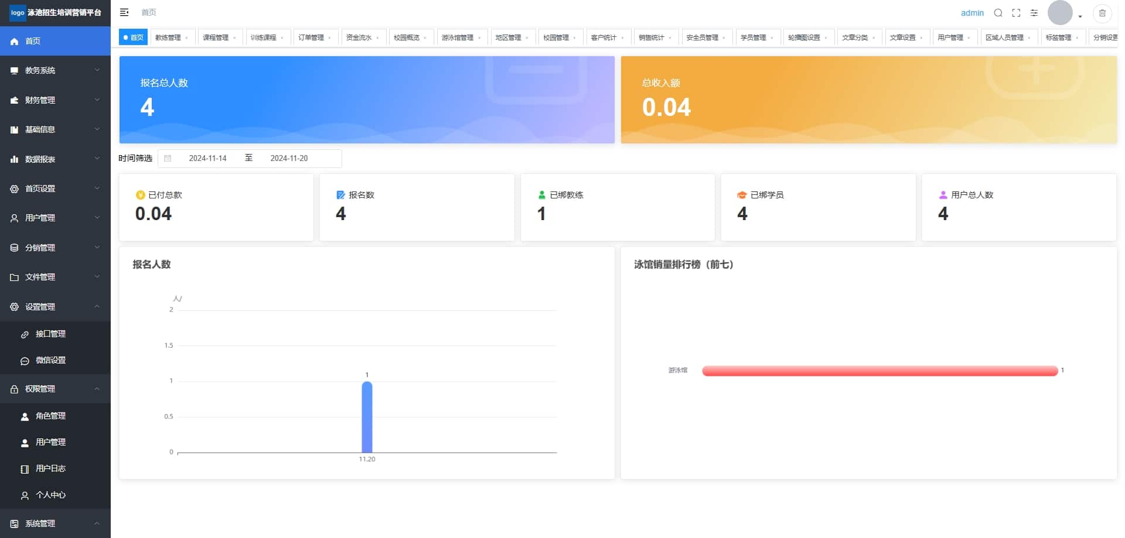Click the person icon beside 角色管理

point(25,416)
